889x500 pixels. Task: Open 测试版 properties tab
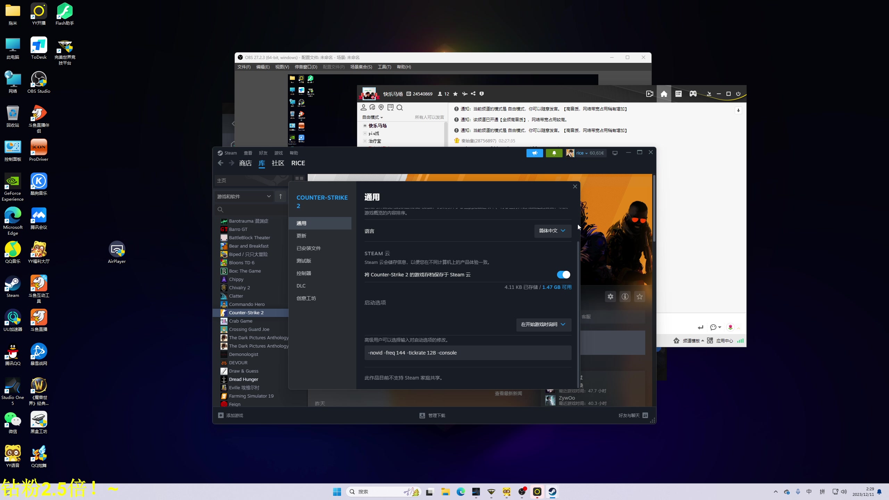[320, 261]
